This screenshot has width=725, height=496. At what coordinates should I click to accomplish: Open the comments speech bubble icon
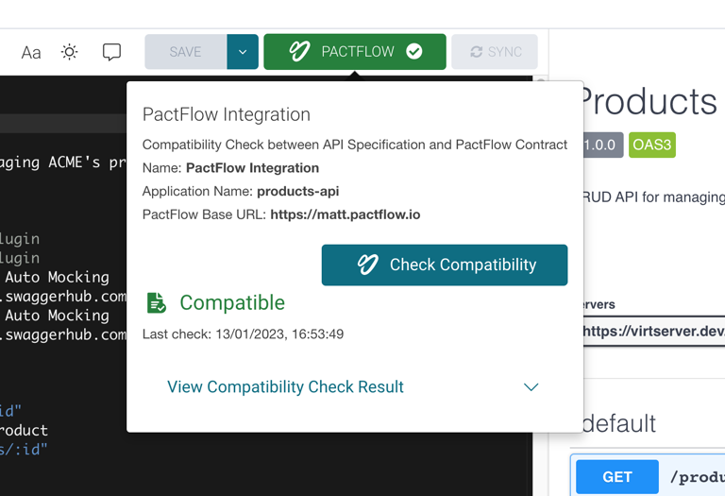(x=111, y=52)
